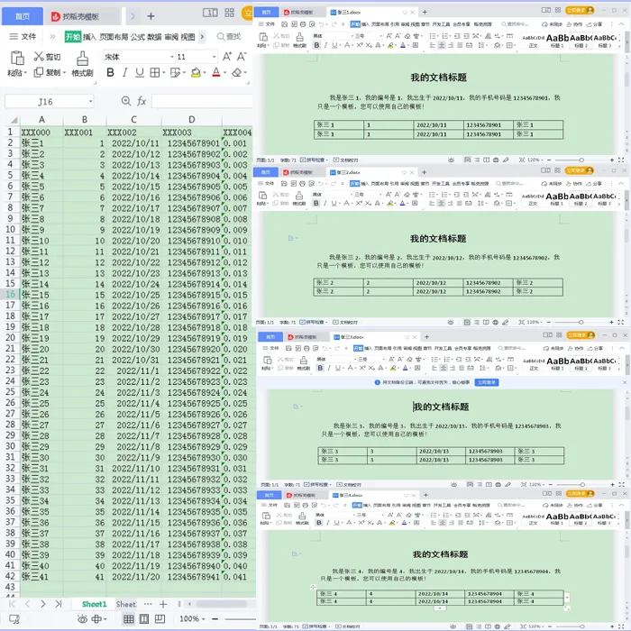Switch to page break preview in the spreadsheet status bar
The height and width of the screenshot is (631, 631).
click(x=160, y=619)
